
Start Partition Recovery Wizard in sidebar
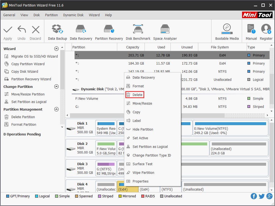(x=28, y=79)
